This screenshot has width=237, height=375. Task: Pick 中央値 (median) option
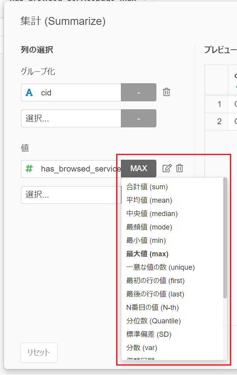(x=152, y=214)
